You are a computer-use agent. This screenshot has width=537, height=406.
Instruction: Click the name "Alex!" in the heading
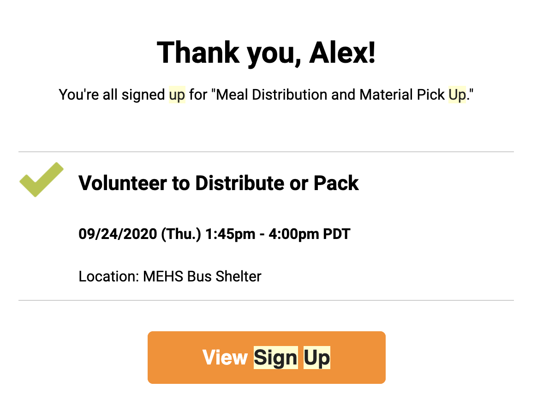point(342,53)
